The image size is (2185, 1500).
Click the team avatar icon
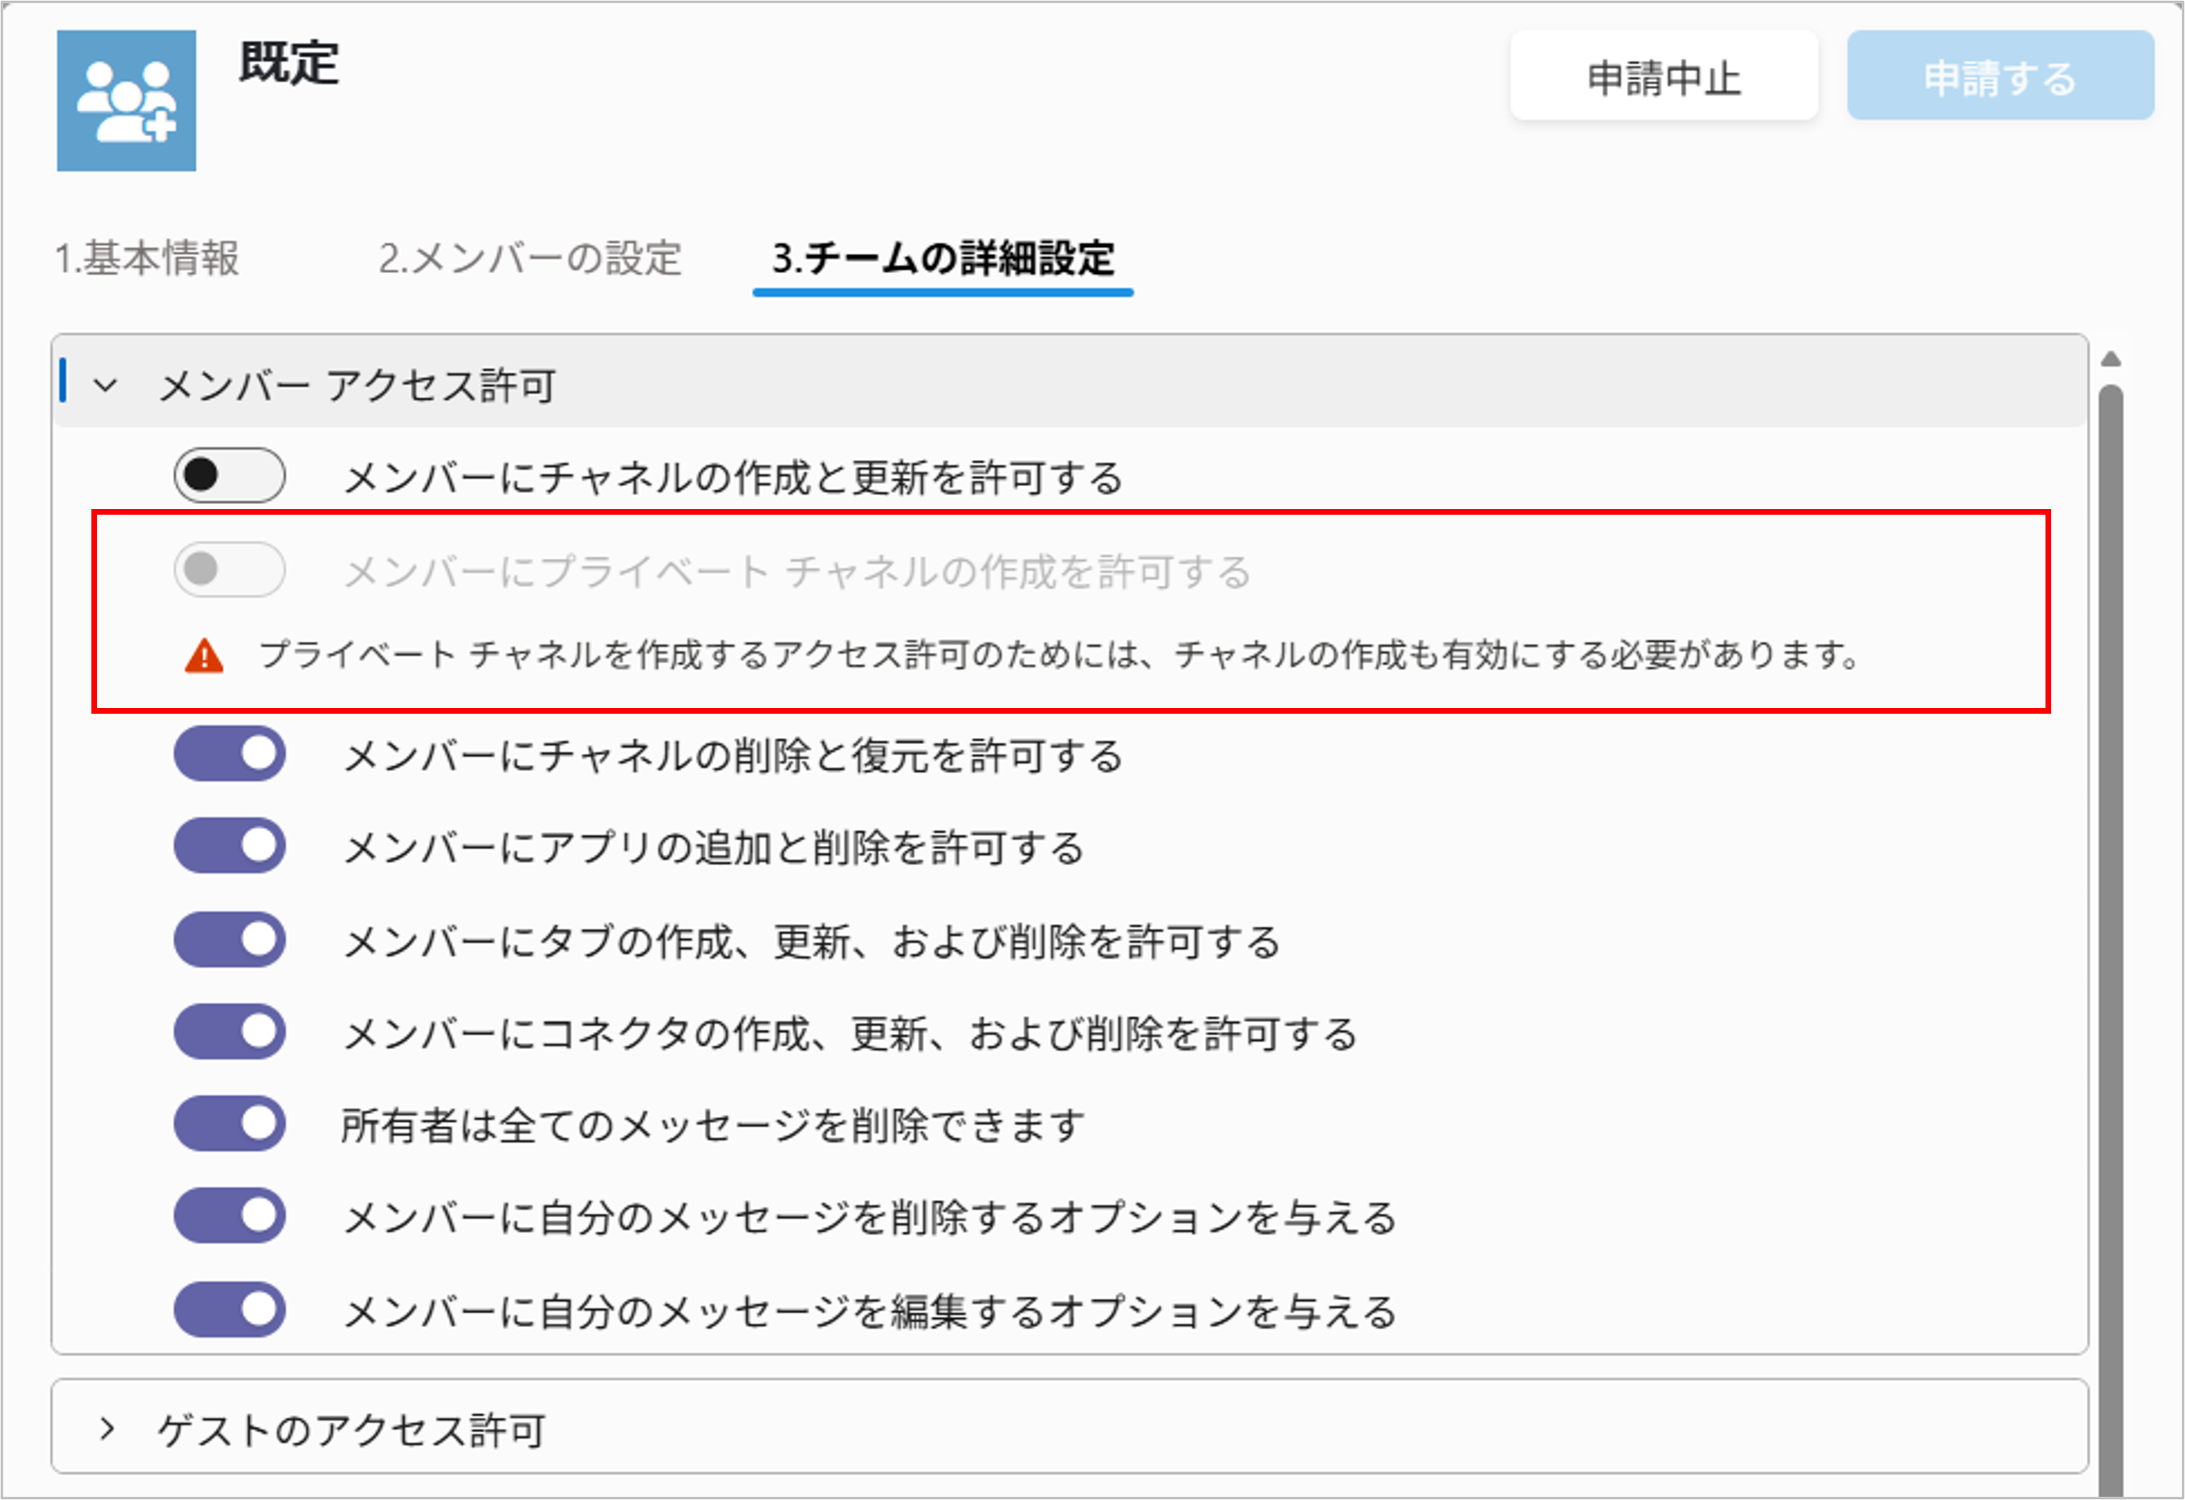coord(126,100)
